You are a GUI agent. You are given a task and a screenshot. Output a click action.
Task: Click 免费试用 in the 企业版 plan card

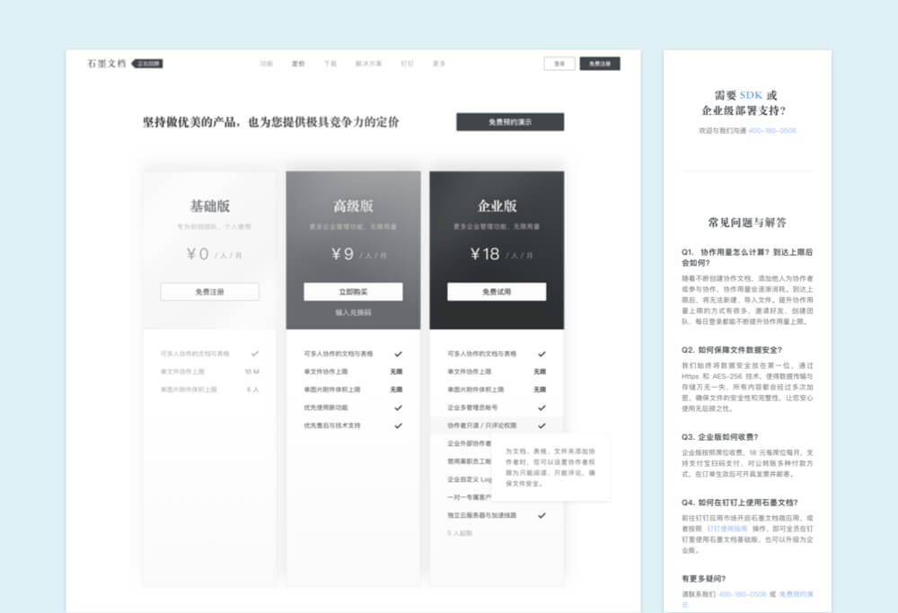coord(497,292)
